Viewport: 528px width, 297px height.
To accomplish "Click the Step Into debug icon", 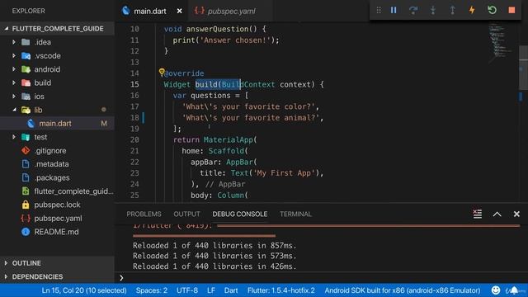I will coord(433,10).
